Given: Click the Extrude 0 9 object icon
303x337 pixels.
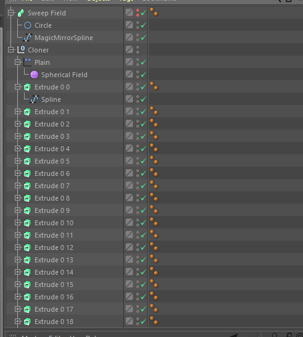Looking at the screenshot, I should tap(28, 210).
